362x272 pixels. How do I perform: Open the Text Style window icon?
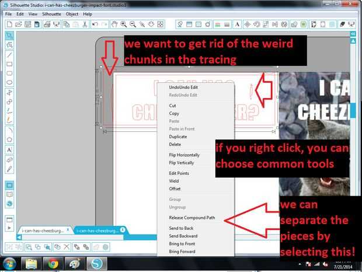(x=237, y=25)
